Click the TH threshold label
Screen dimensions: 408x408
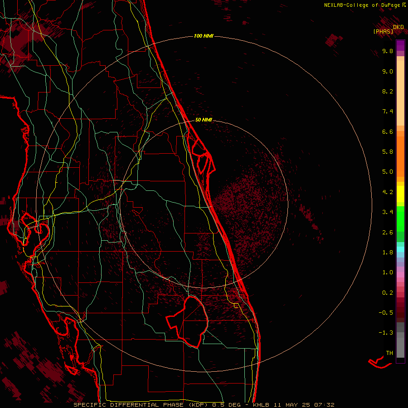point(389,353)
